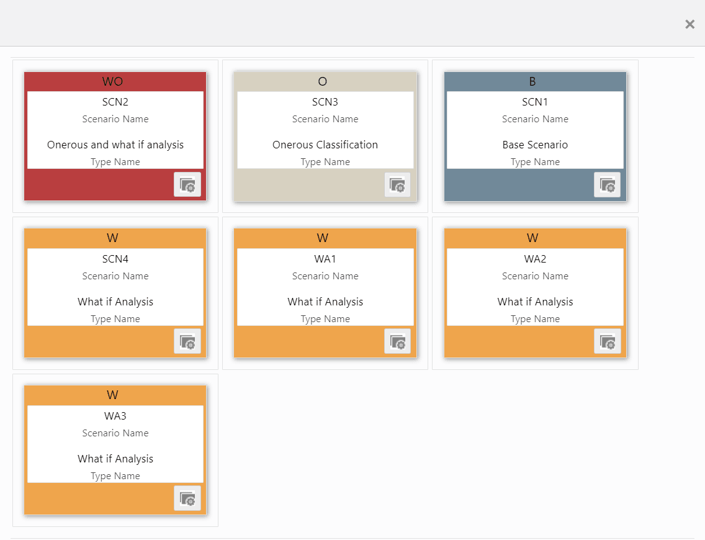Click the orange W header of WA1

325,238
